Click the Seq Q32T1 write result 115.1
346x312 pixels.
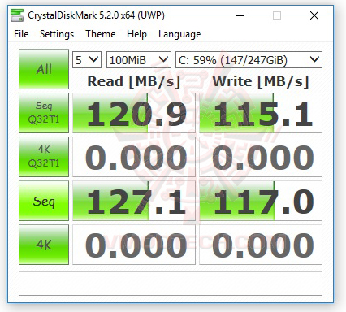click(x=261, y=113)
